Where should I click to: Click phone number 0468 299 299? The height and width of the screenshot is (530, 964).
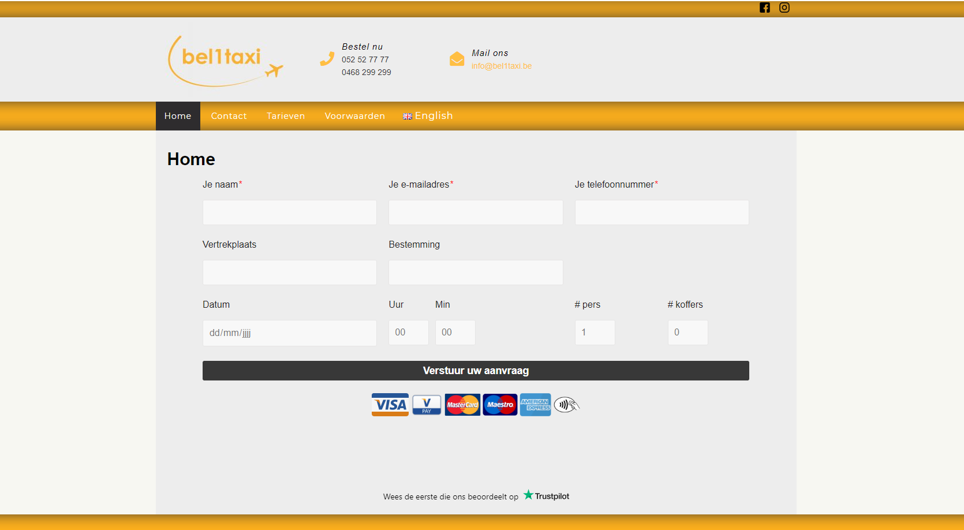click(367, 72)
